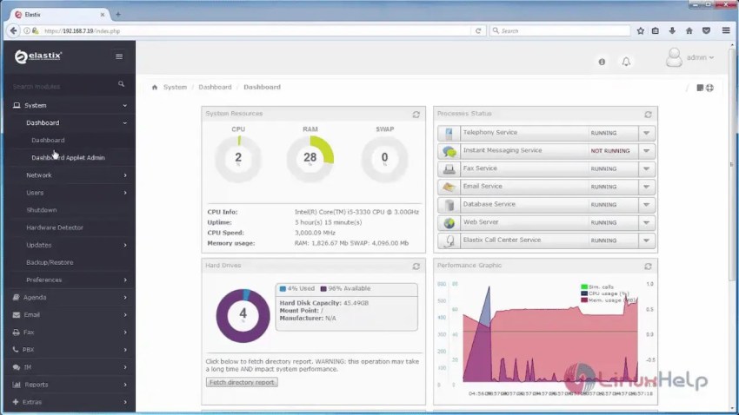Click the search modules magnifier icon

[x=121, y=83]
